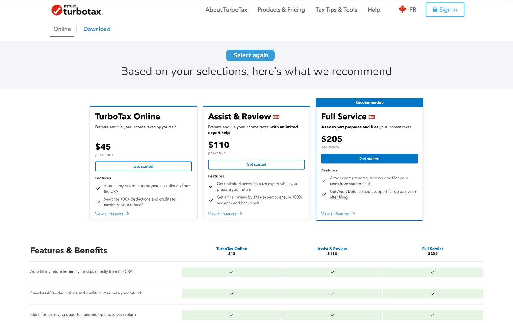513x323 pixels.
Task: Click checkmark beside Auto-fill feature in TurboTax Online card
Action: pyautogui.click(x=98, y=188)
